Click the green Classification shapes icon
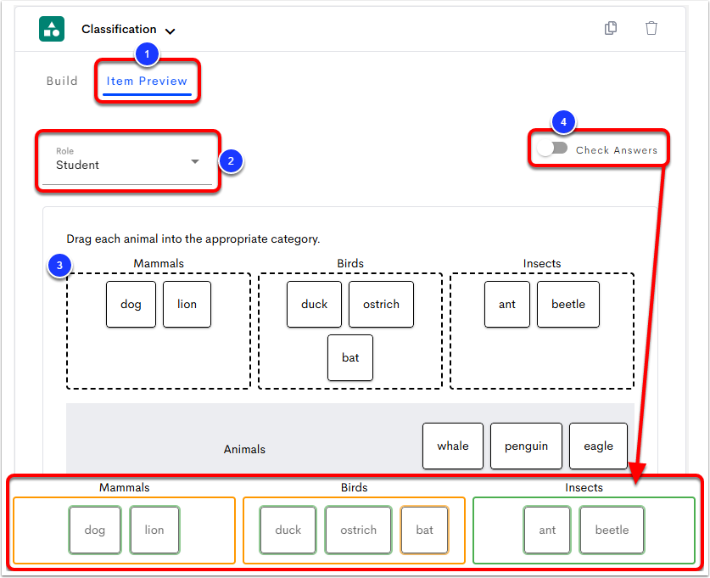Viewport: 710px width, 578px height. point(52,29)
